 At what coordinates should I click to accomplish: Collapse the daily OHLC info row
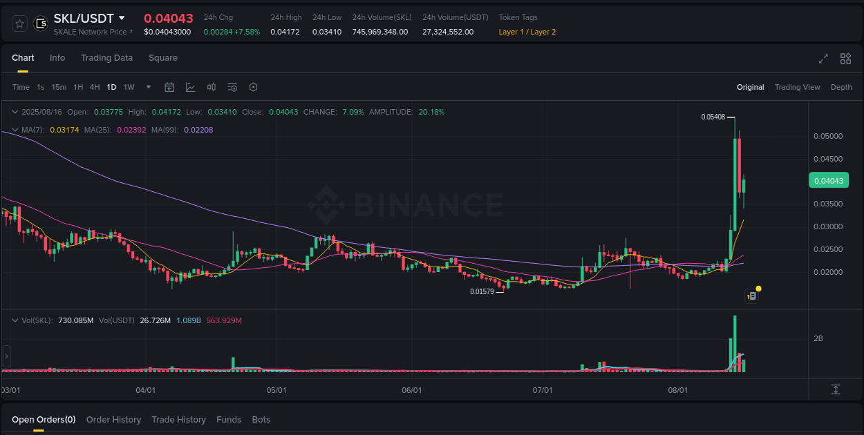[x=15, y=111]
